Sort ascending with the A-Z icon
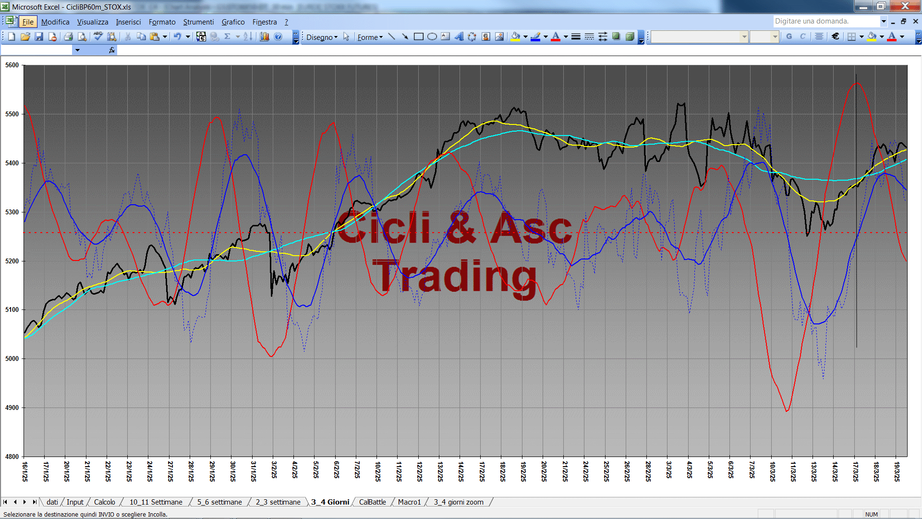Screen dimensions: 922x519 (248, 37)
